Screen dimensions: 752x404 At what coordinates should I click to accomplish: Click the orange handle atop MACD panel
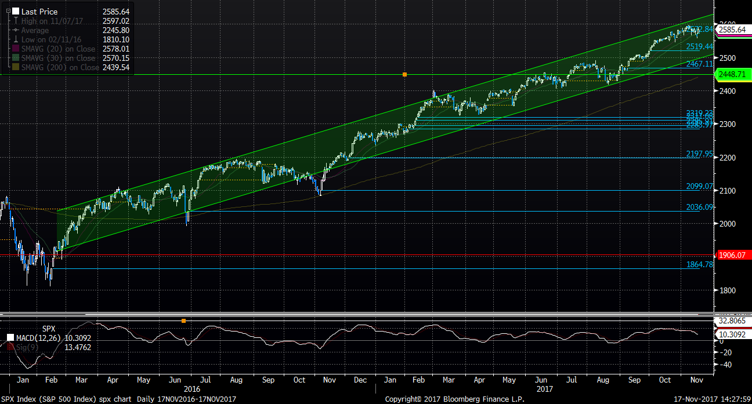(183, 321)
